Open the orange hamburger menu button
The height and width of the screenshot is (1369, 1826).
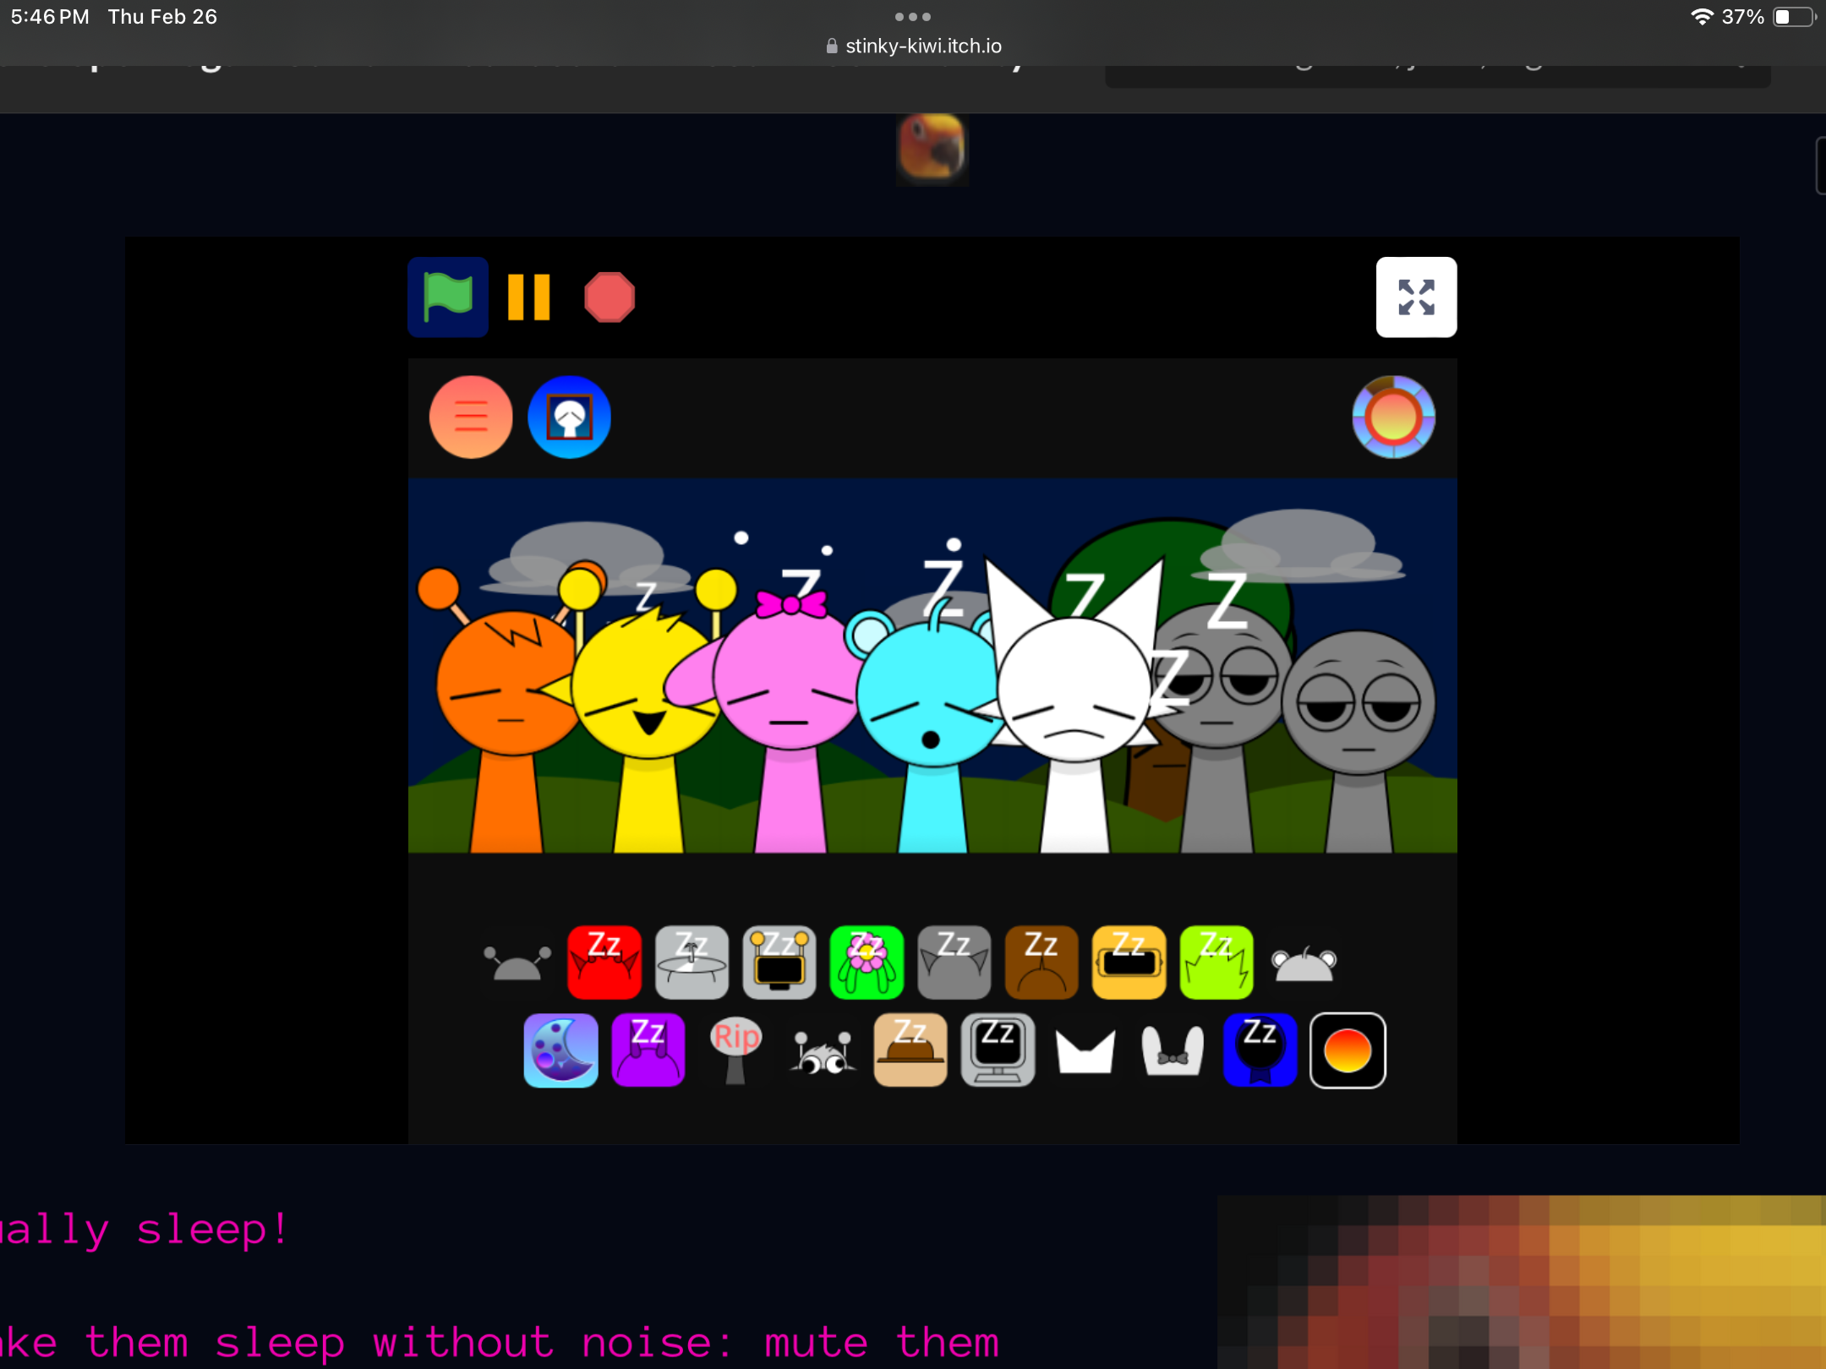pyautogui.click(x=471, y=417)
